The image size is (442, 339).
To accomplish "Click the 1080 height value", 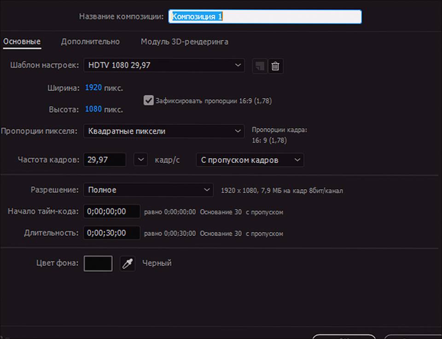I will 93,109.
